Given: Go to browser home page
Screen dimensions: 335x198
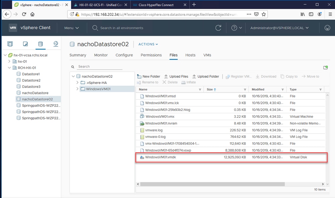Looking at the screenshot, I should [x=32, y=14].
